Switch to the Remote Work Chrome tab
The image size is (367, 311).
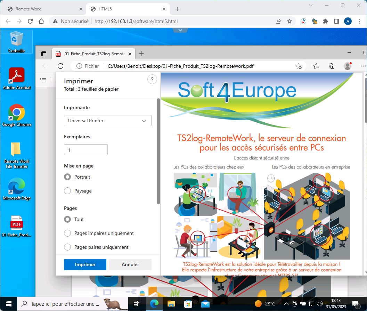point(43,9)
